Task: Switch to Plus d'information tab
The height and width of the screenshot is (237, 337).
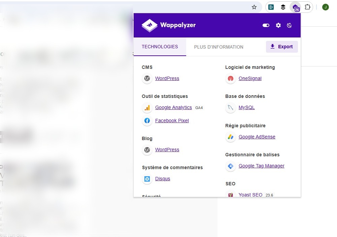Action: point(218,47)
